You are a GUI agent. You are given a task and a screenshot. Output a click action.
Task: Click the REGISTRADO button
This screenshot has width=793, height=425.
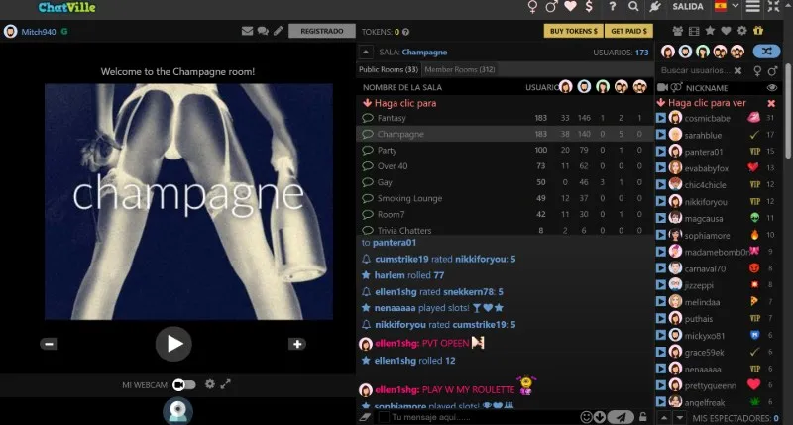click(321, 31)
